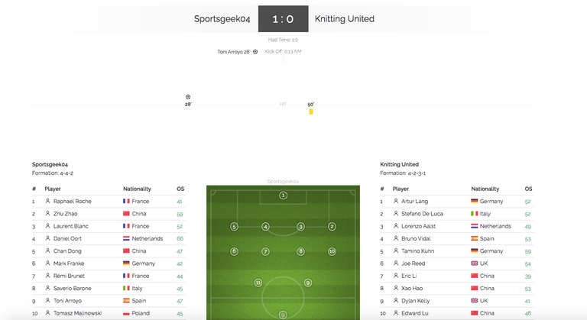Click person icon next to Artur Lang
587x320 pixels.
point(396,201)
